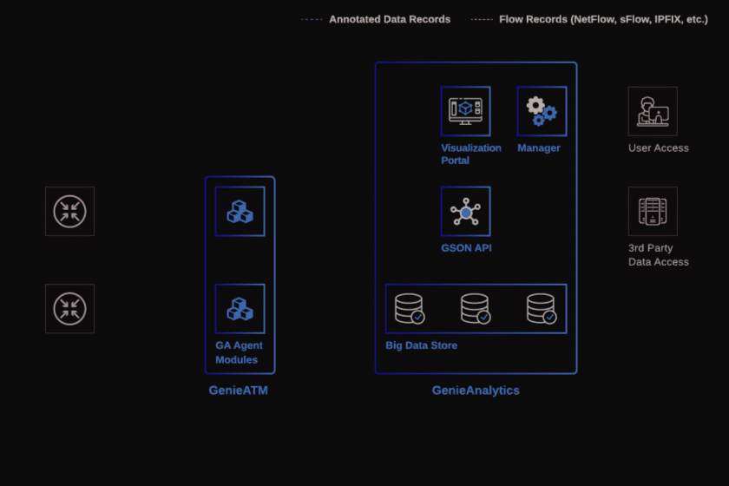729x486 pixels.
Task: Click the Big Data Store label
Action: pos(421,345)
